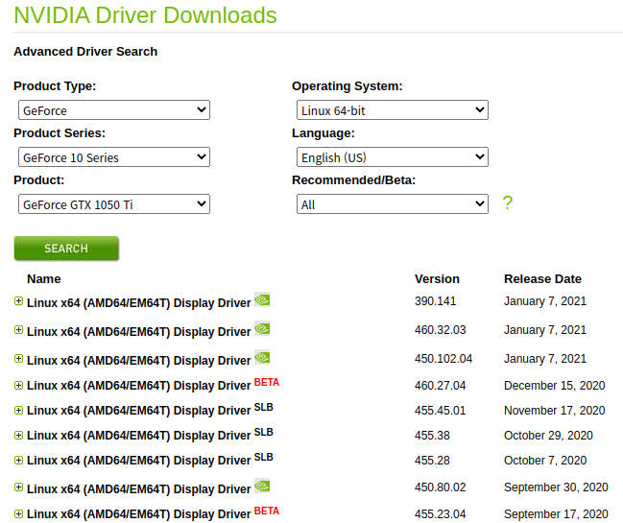Image resolution: width=623 pixels, height=523 pixels.
Task: Click the release date December 15, 2020
Action: (555, 385)
